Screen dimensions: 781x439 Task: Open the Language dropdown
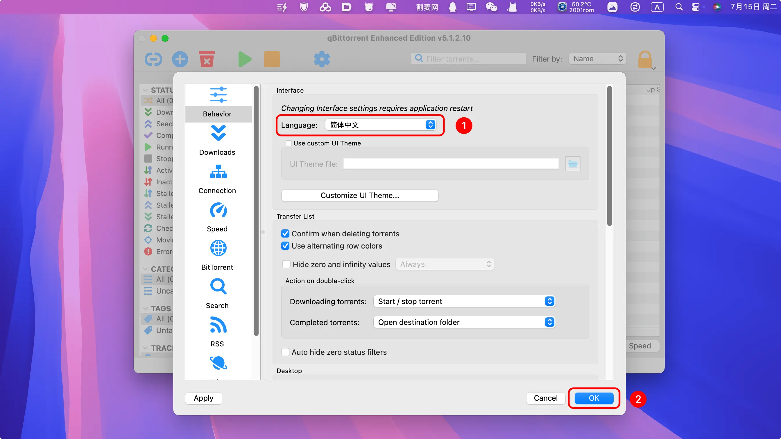pos(381,125)
